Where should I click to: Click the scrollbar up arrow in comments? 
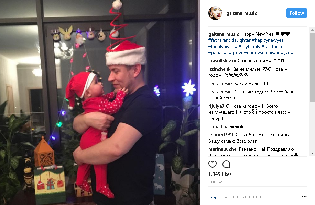(x=312, y=29)
